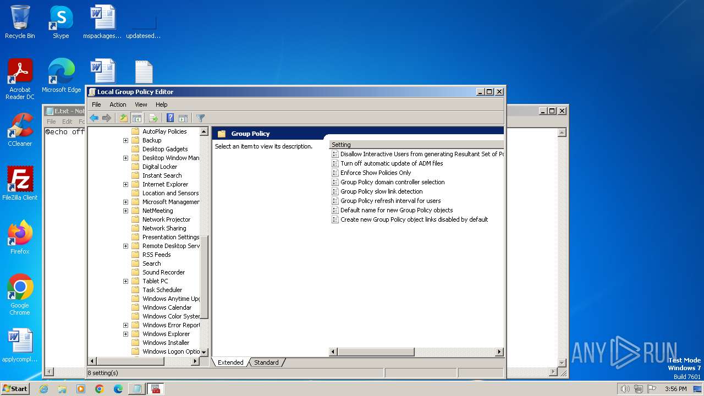Viewport: 704px width, 396px height.
Task: Select the Acrobat Reader DC desktop icon
Action: click(x=20, y=79)
